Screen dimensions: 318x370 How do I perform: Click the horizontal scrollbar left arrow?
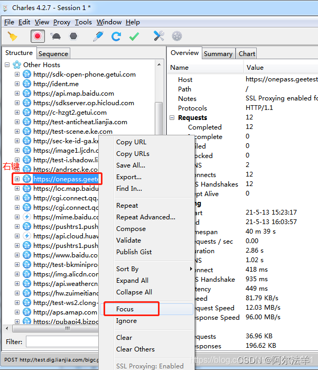tap(7, 328)
